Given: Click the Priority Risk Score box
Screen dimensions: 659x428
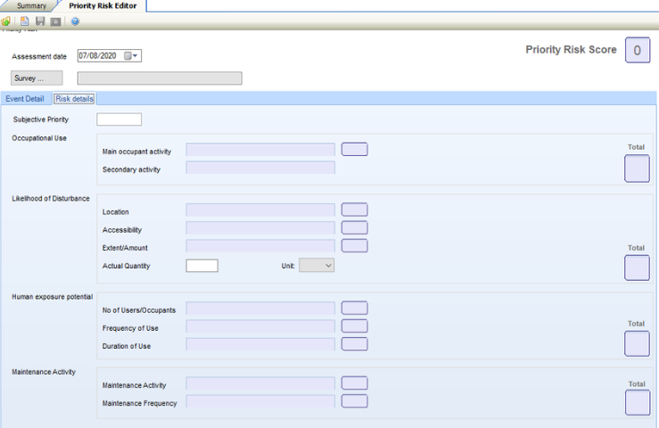Looking at the screenshot, I should [x=637, y=51].
